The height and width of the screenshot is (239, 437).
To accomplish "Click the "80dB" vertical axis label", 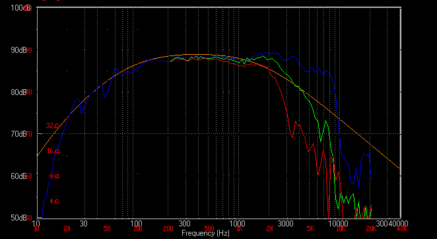I will pyautogui.click(x=18, y=92).
